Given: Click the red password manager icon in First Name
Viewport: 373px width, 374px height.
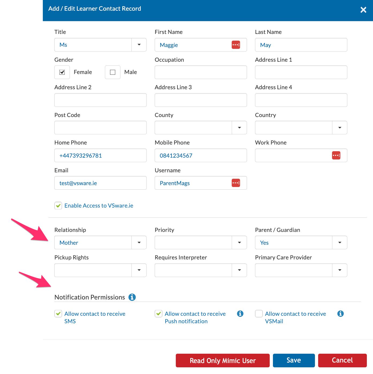Looking at the screenshot, I should [236, 45].
